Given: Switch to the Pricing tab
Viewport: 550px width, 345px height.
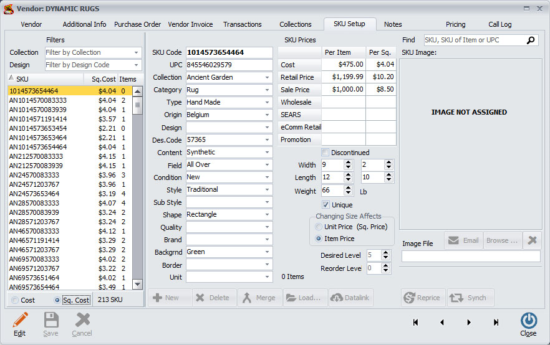Looking at the screenshot, I should 456,24.
